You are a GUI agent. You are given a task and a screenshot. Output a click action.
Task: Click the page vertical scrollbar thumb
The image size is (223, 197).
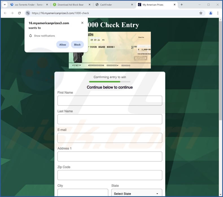220,70
